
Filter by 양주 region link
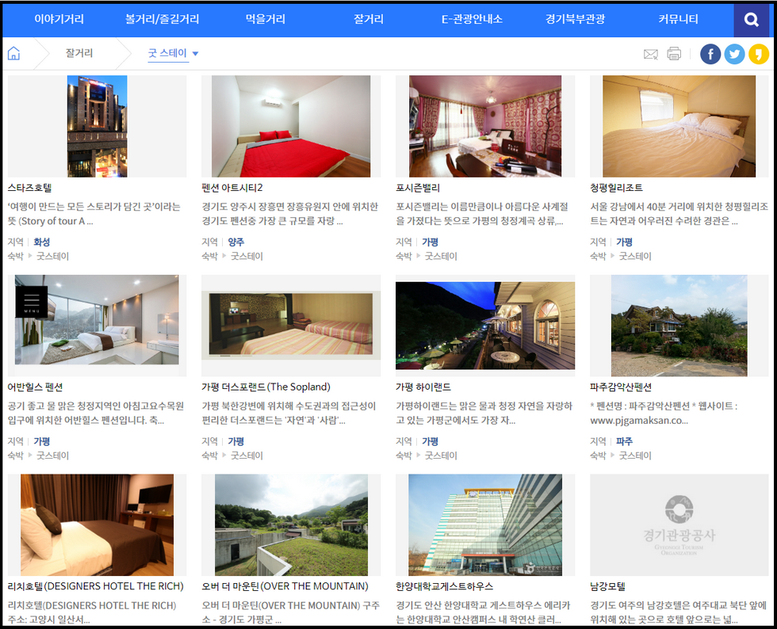235,242
